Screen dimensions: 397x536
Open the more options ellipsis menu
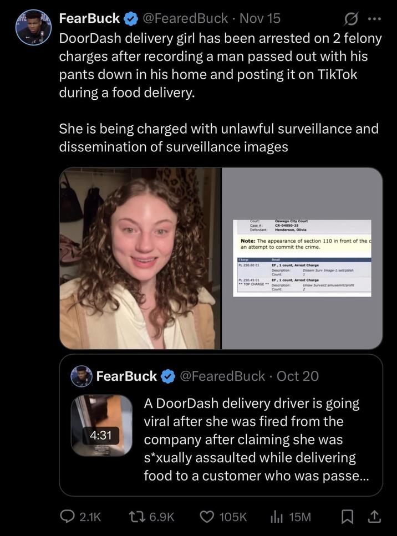pos(373,18)
